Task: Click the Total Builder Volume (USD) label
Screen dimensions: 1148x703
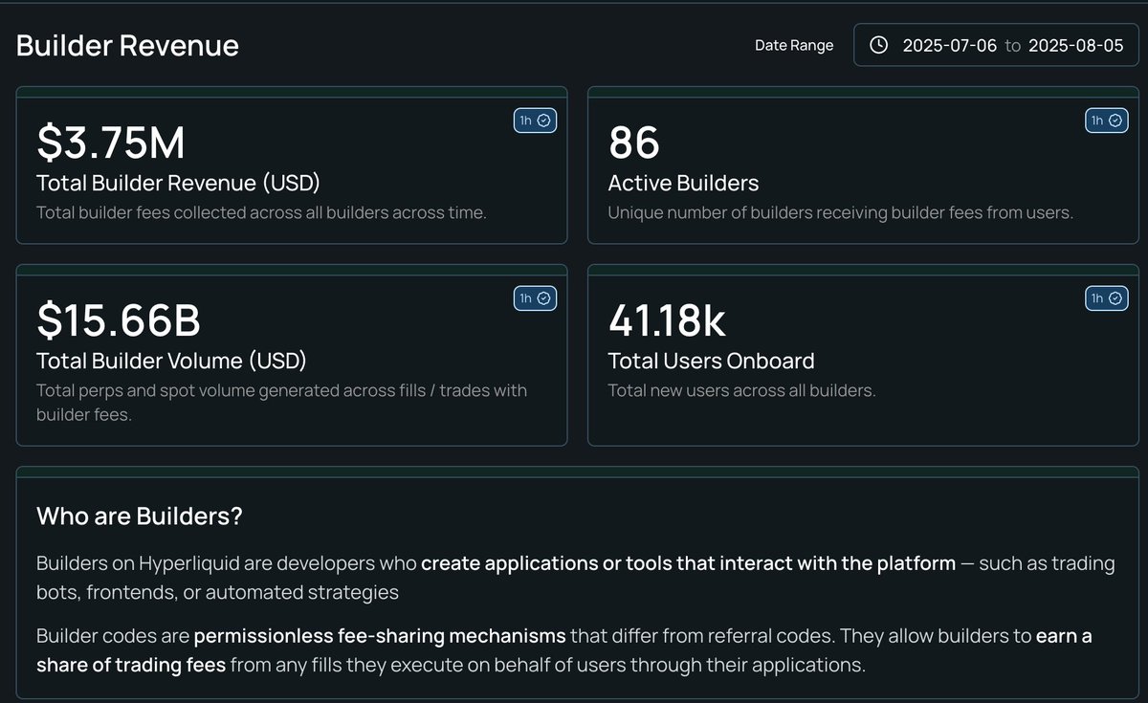Action: coord(171,362)
